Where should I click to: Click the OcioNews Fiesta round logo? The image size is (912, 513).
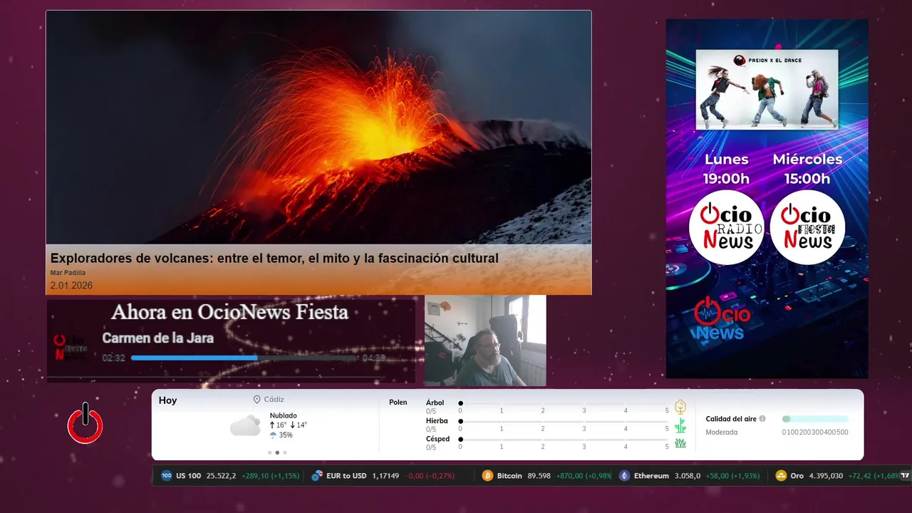(807, 227)
